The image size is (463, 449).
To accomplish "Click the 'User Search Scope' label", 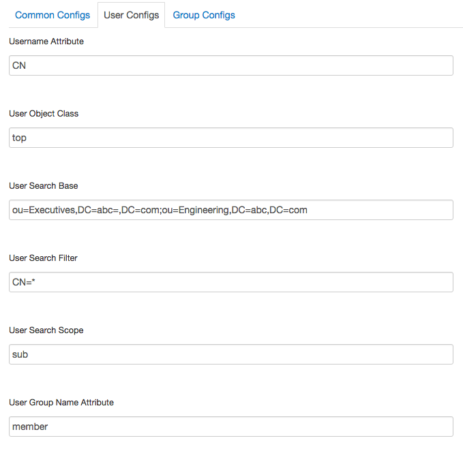I will pyautogui.click(x=46, y=330).
